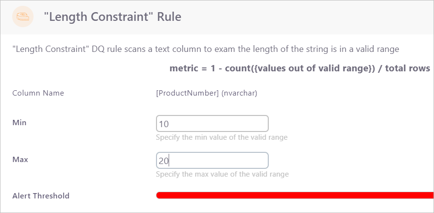Click the "10" value in Min box
The height and width of the screenshot is (213, 434).
164,124
